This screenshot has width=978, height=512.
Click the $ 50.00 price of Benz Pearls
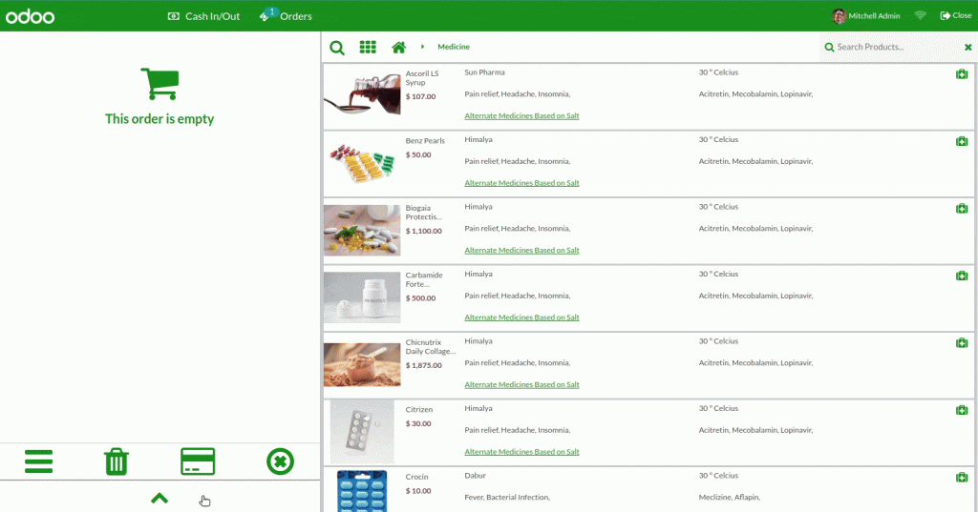pyautogui.click(x=418, y=155)
